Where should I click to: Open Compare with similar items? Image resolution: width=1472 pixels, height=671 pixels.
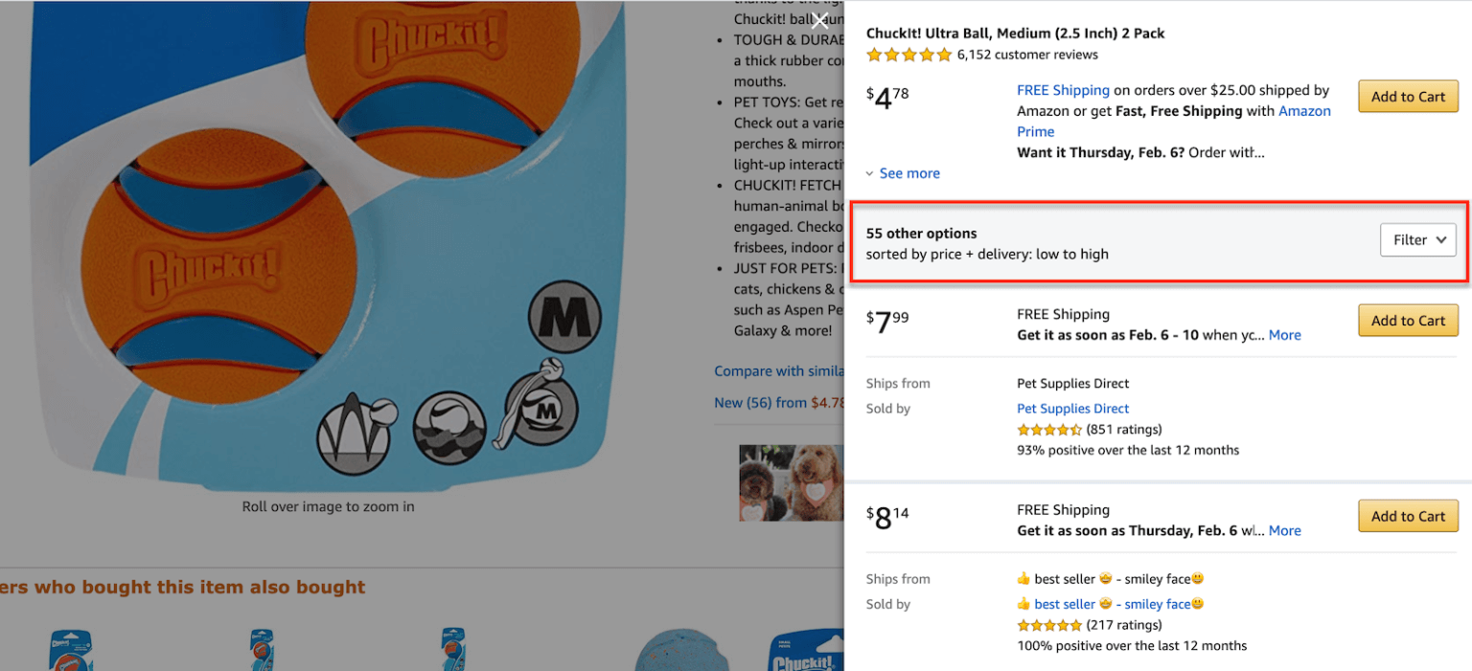[779, 370]
